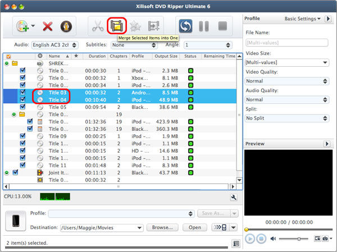Viewport: 337px width, 252px height.
Task: Click the list scroll down arrow
Action: click(239, 180)
